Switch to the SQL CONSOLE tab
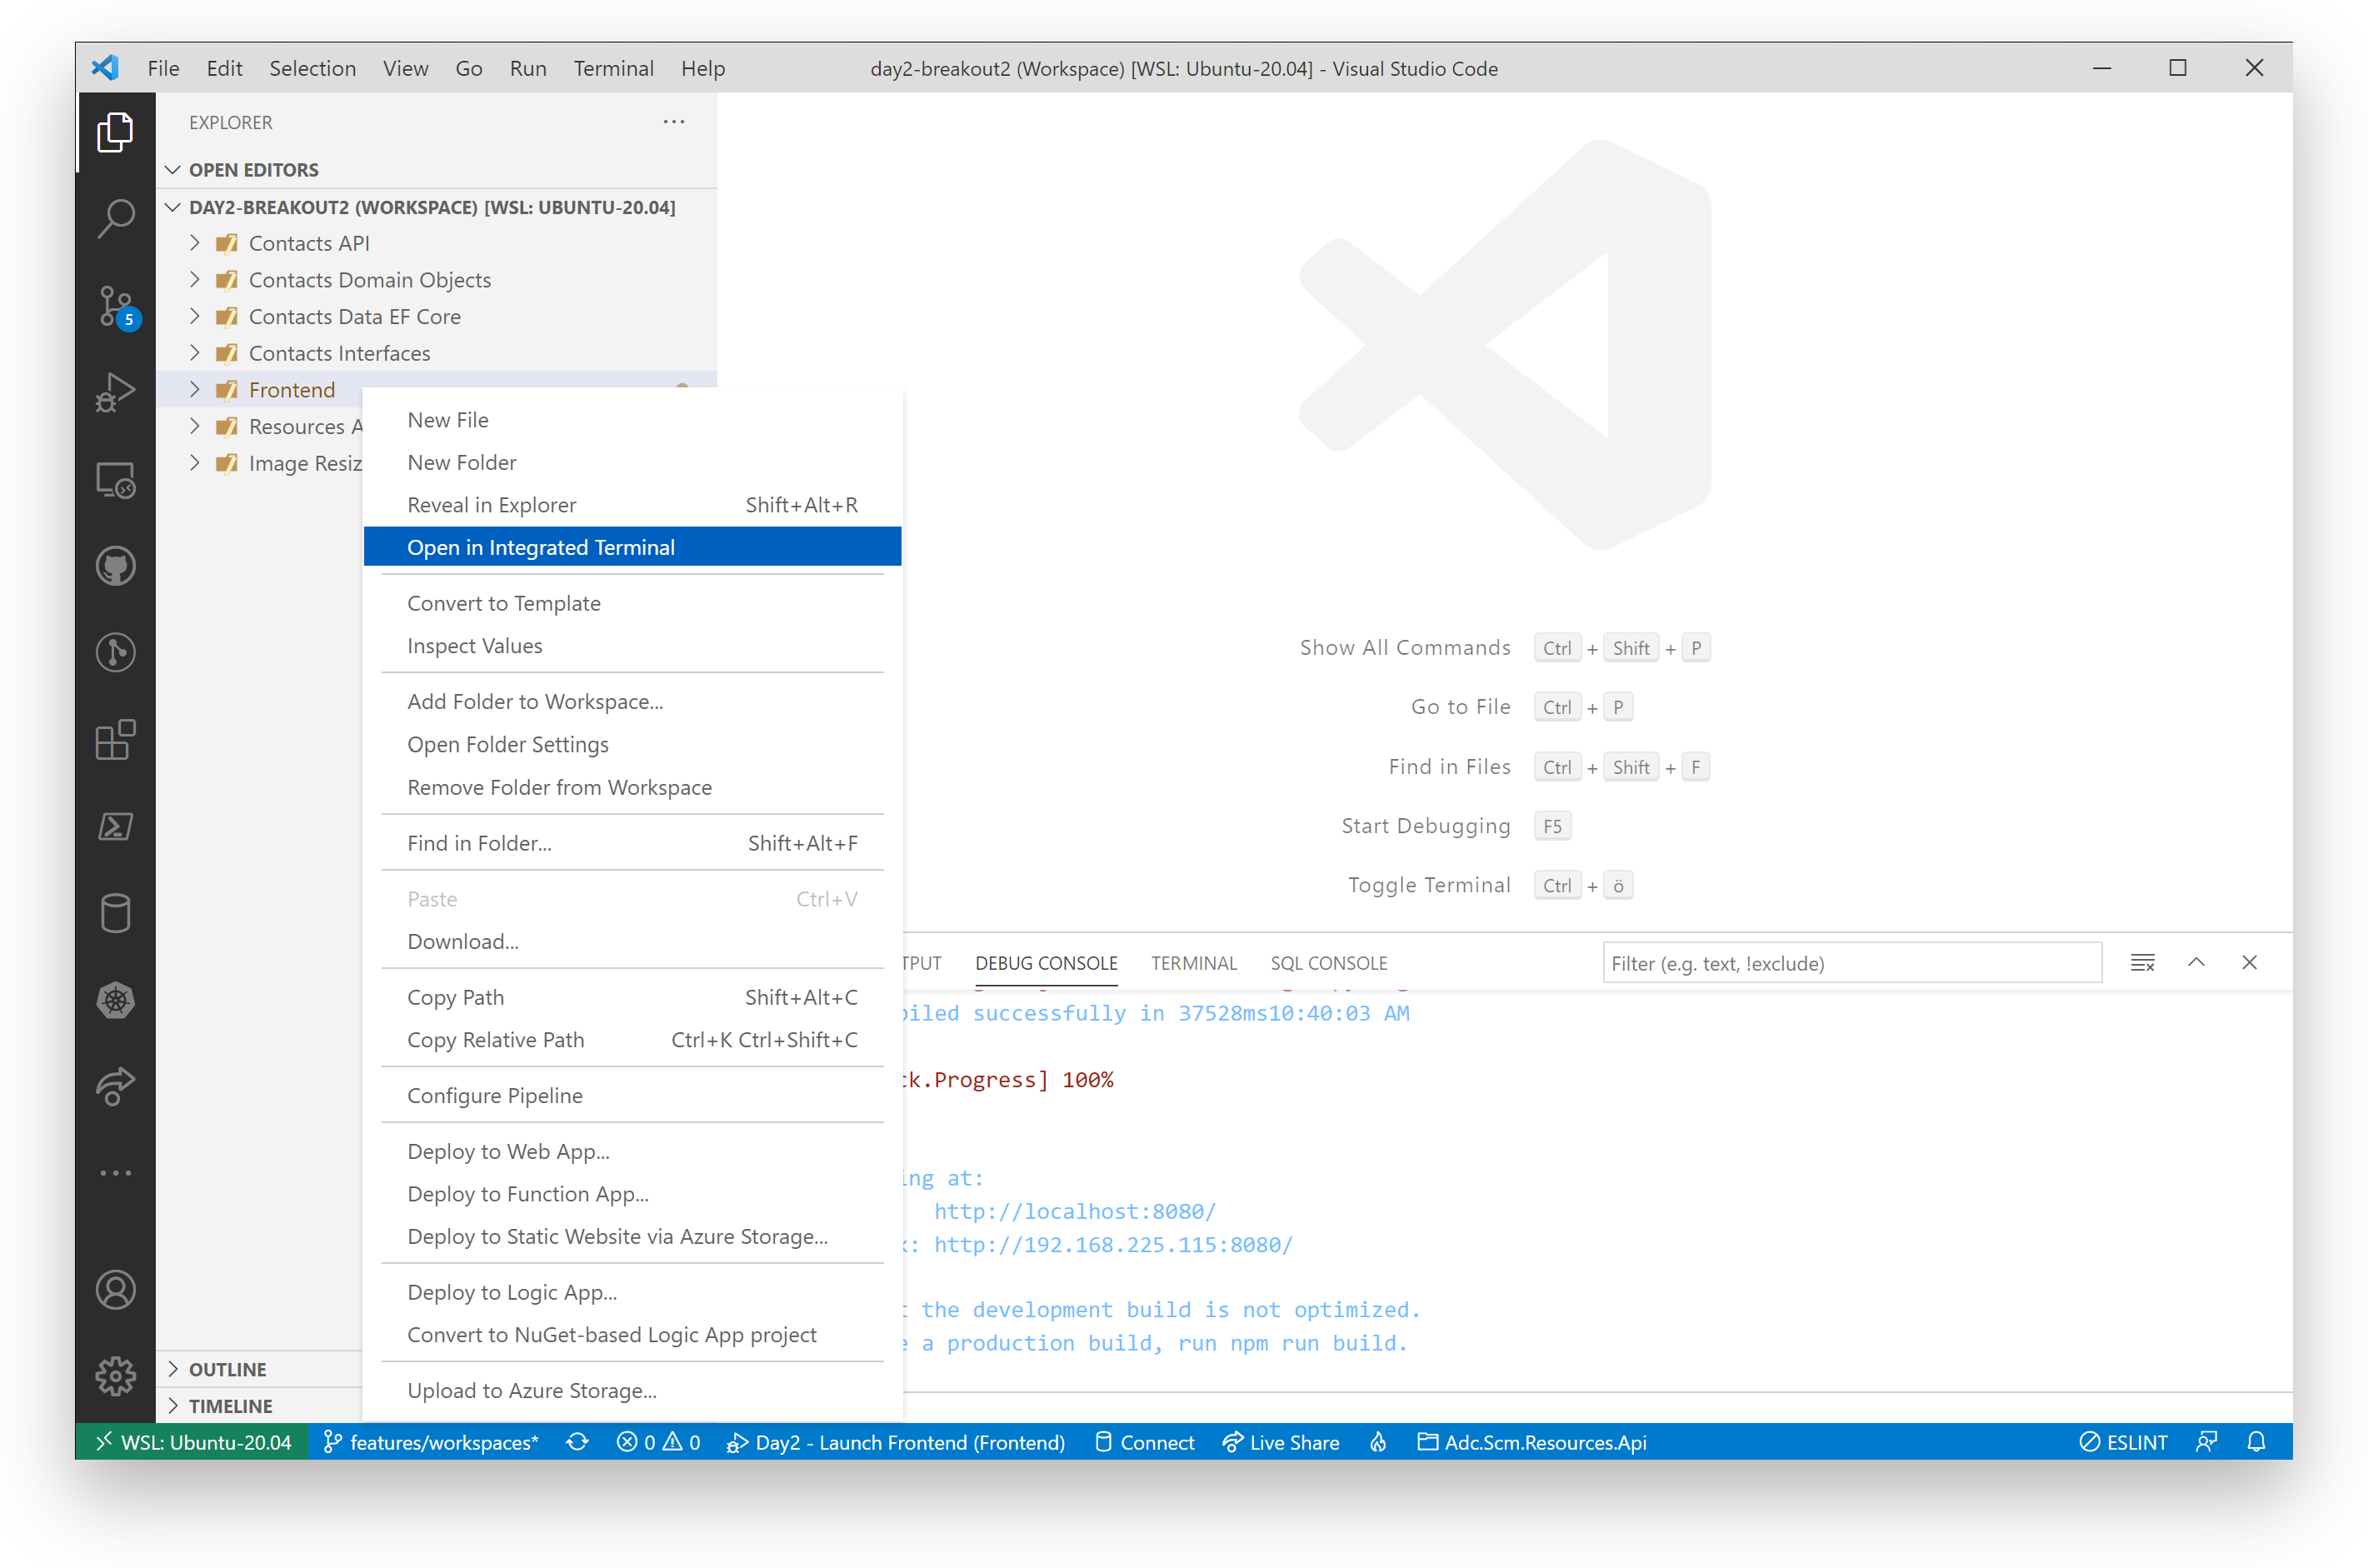The image size is (2368, 1568). [1329, 963]
